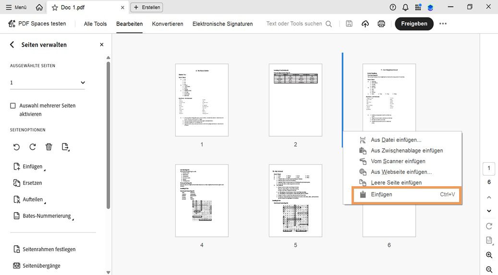The height and width of the screenshot is (275, 498).
Task: Click the page fit icon in right rail
Action: pos(489,240)
